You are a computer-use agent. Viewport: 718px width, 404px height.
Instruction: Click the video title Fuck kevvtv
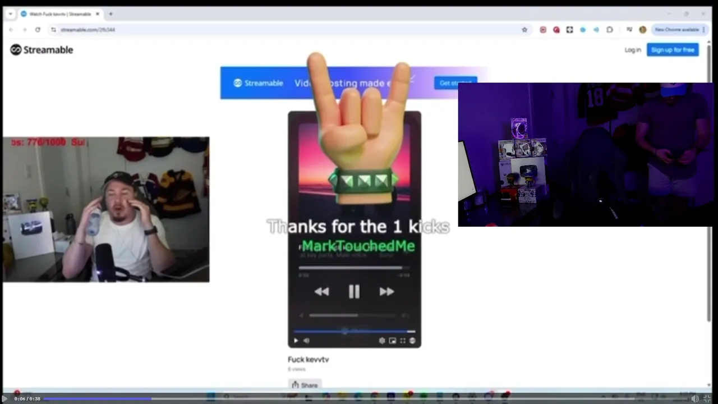(x=308, y=360)
